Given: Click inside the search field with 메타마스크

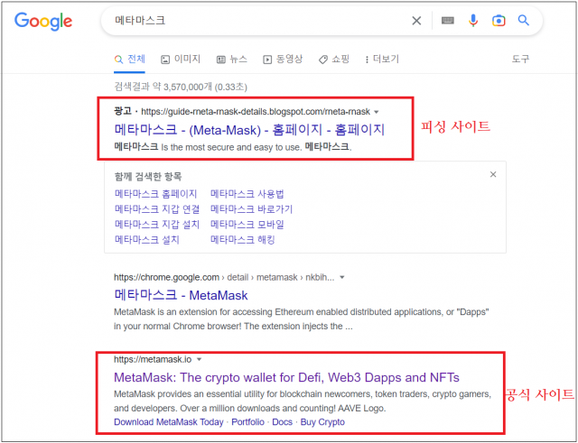Looking at the screenshot, I should pos(253,21).
